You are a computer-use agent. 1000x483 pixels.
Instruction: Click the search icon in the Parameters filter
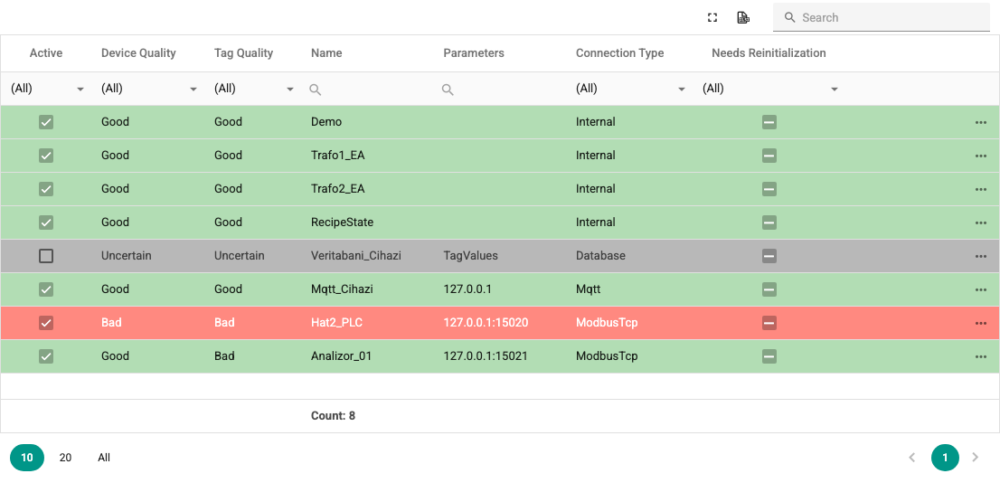pos(448,90)
